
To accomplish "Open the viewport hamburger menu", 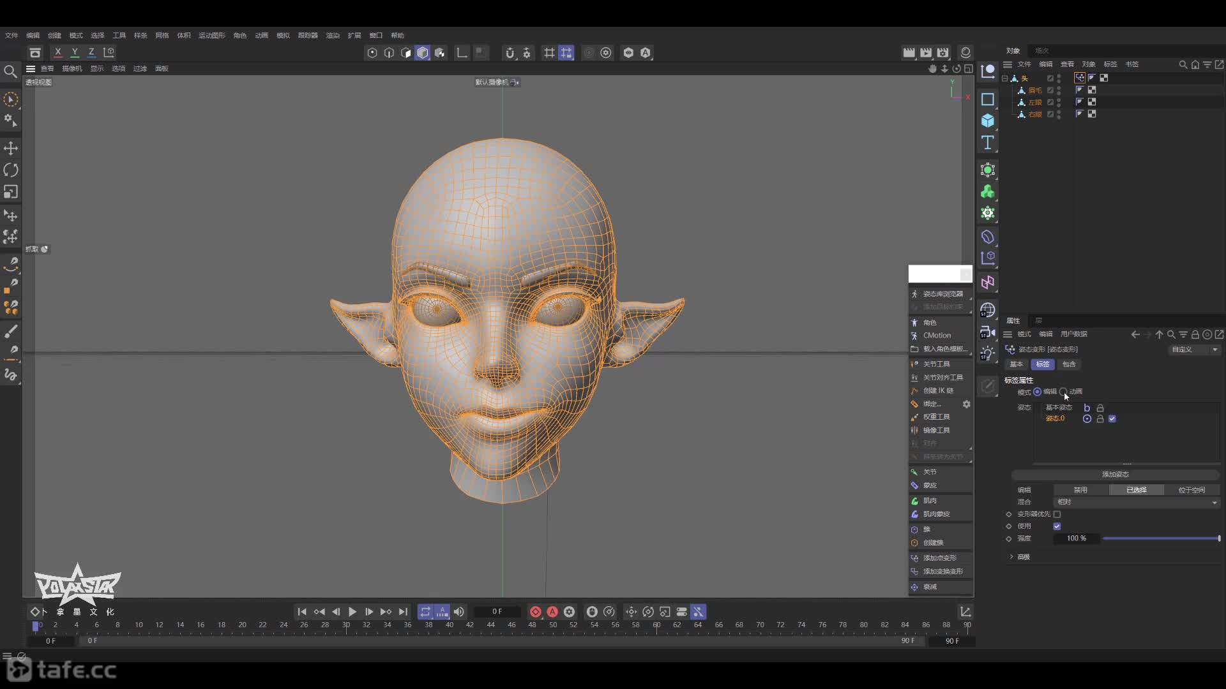I will (30, 68).
